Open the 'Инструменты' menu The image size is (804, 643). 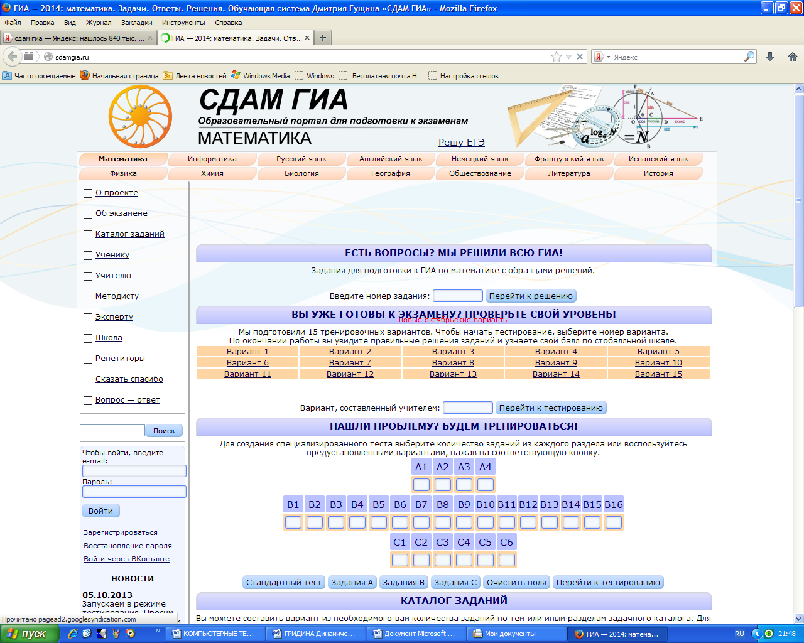pyautogui.click(x=183, y=23)
